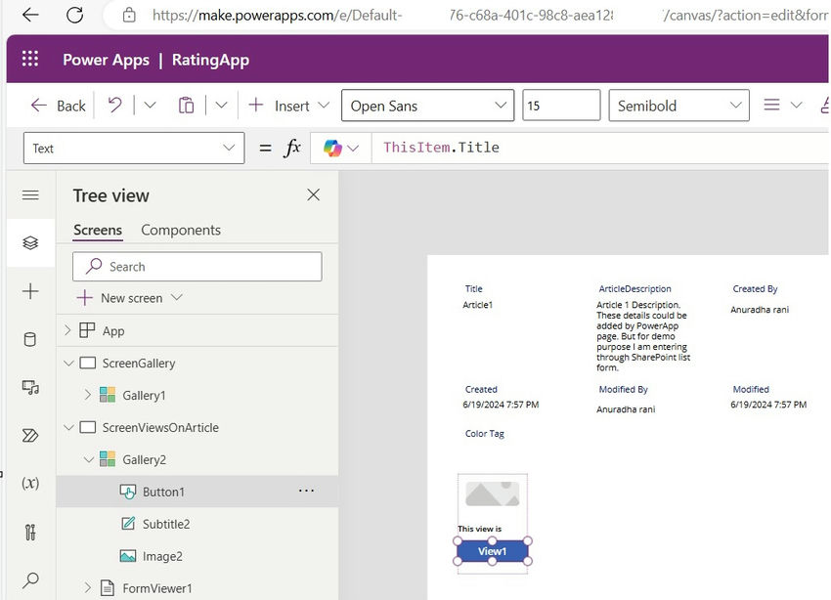Click the Search magnifier icon in left rail
The image size is (831, 600).
pyautogui.click(x=30, y=579)
